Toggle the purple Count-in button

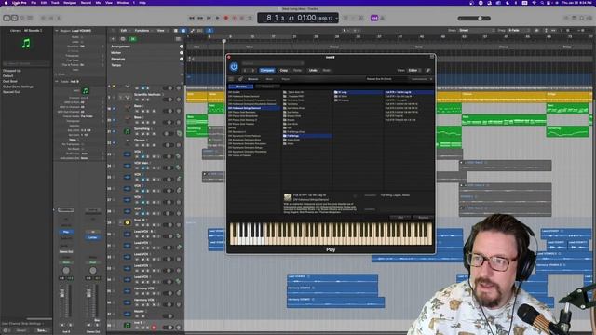coord(374,18)
